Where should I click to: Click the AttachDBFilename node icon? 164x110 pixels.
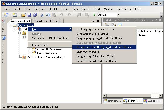34,49
